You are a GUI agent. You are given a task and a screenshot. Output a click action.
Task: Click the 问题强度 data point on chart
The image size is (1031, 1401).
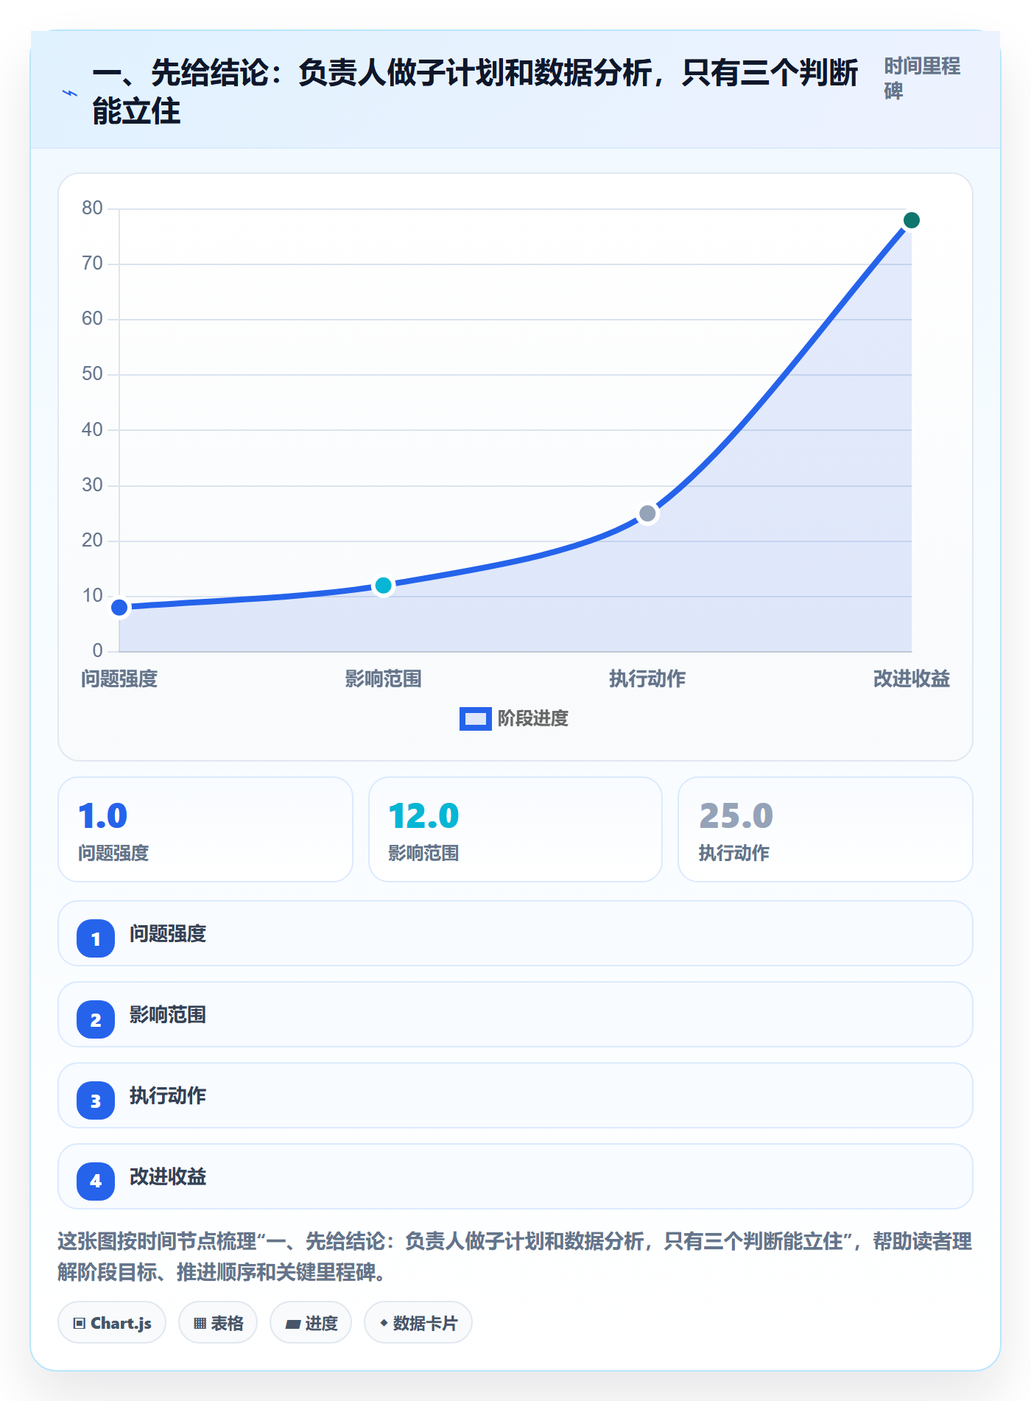click(x=119, y=607)
